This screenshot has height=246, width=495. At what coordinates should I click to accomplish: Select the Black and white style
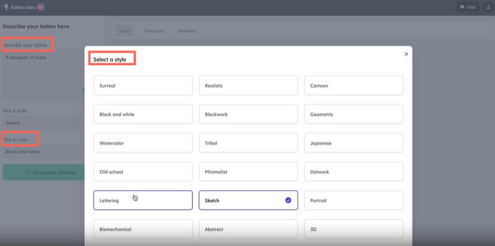143,114
